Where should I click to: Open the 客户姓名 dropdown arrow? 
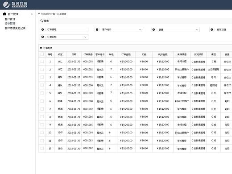tap(140, 29)
